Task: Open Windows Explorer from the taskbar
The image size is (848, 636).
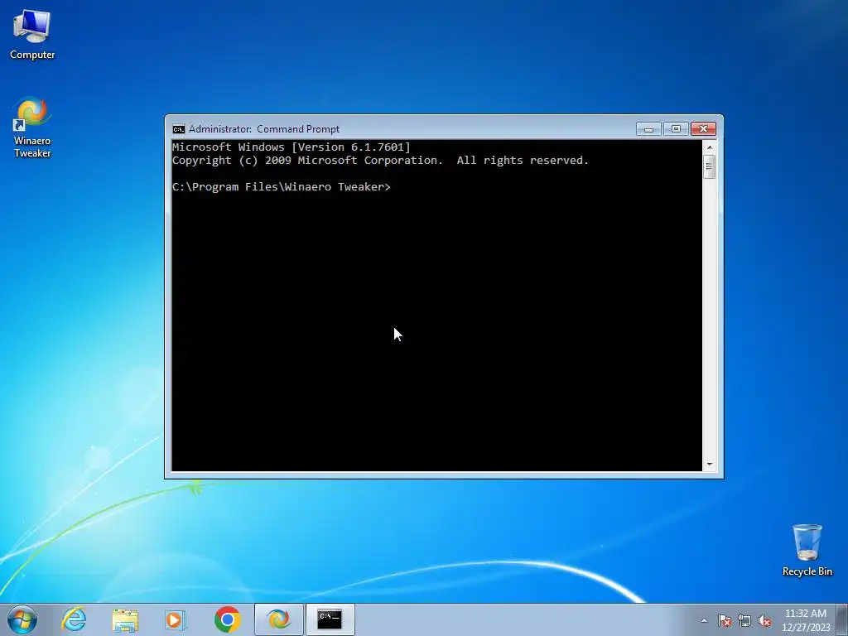Action: (125, 619)
